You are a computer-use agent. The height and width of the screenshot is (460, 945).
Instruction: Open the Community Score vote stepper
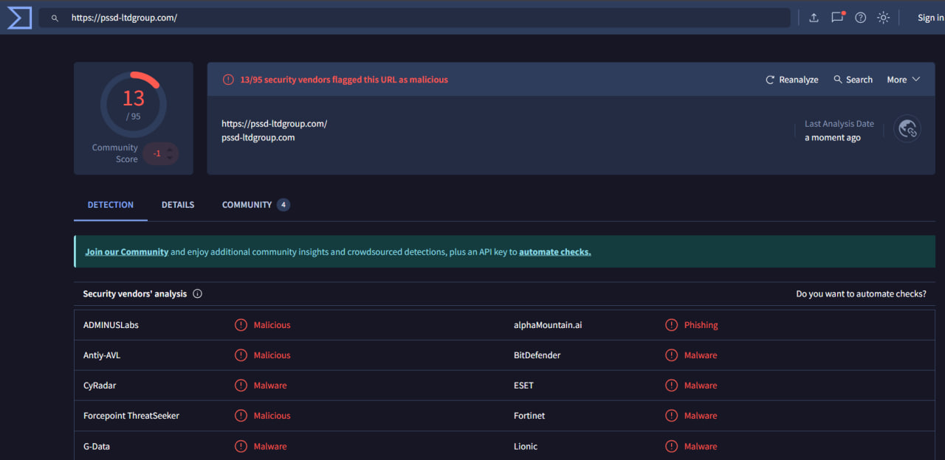[x=161, y=153]
